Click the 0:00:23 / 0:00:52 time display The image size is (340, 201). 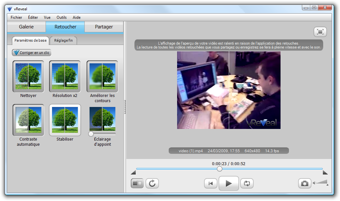(228, 164)
